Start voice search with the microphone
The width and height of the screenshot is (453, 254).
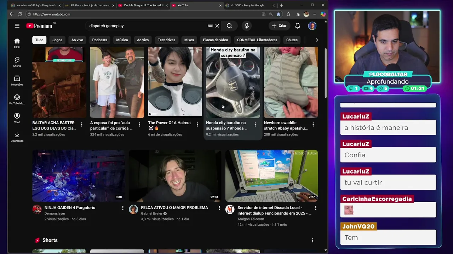click(x=247, y=26)
